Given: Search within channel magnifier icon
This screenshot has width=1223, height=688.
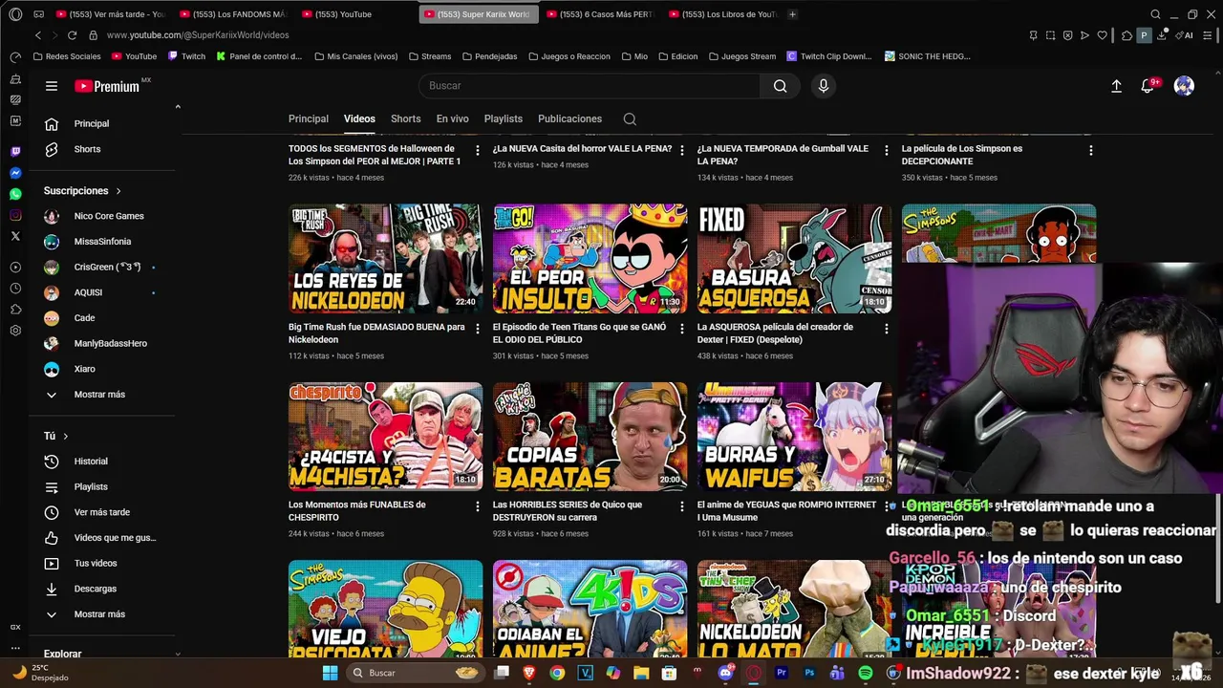Looking at the screenshot, I should [630, 119].
